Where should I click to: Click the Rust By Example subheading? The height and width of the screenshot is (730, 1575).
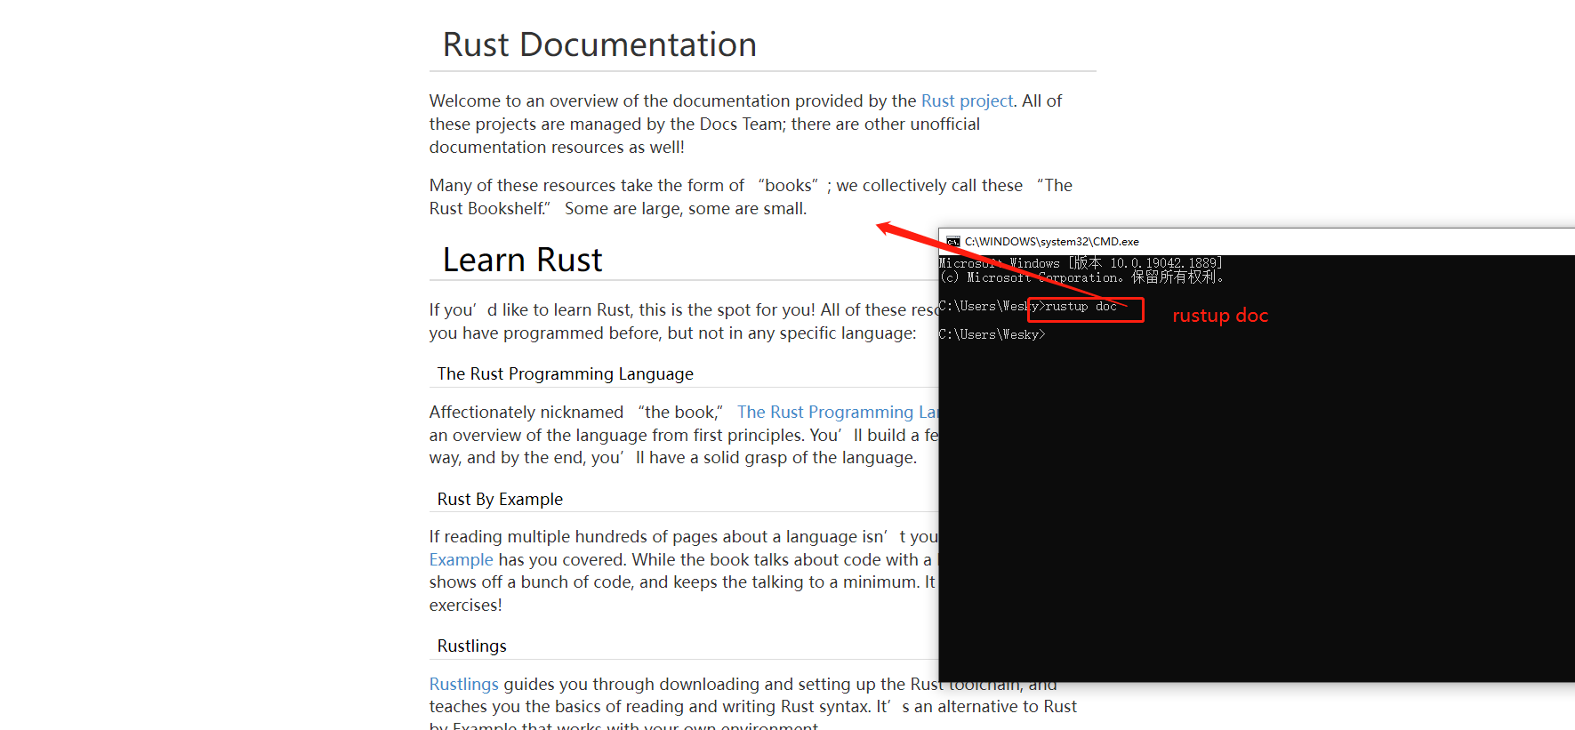point(500,500)
